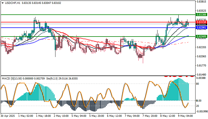Click the 0.83525 price scale value

point(202,11)
